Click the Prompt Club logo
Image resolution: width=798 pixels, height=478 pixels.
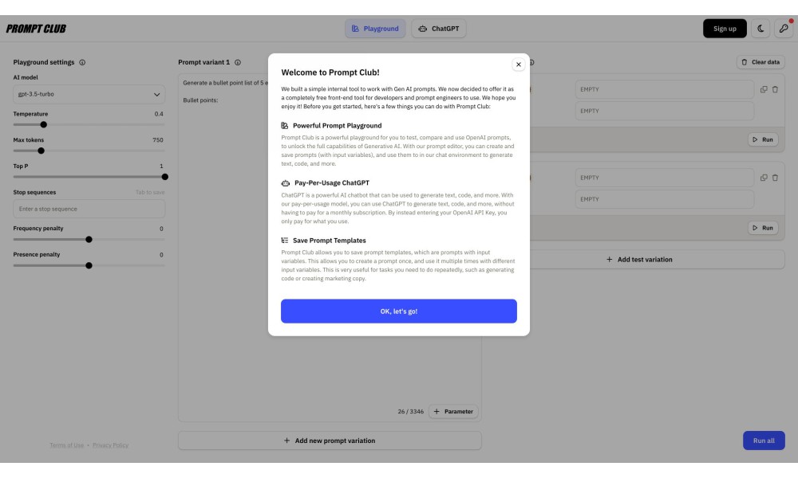tap(36, 29)
